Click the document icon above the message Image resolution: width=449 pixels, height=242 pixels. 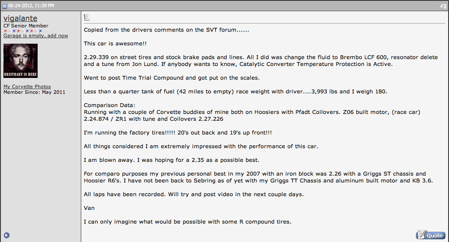click(x=87, y=18)
